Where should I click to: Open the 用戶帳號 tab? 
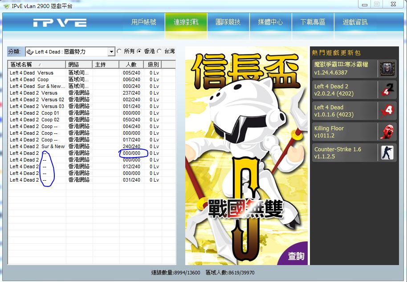143,22
